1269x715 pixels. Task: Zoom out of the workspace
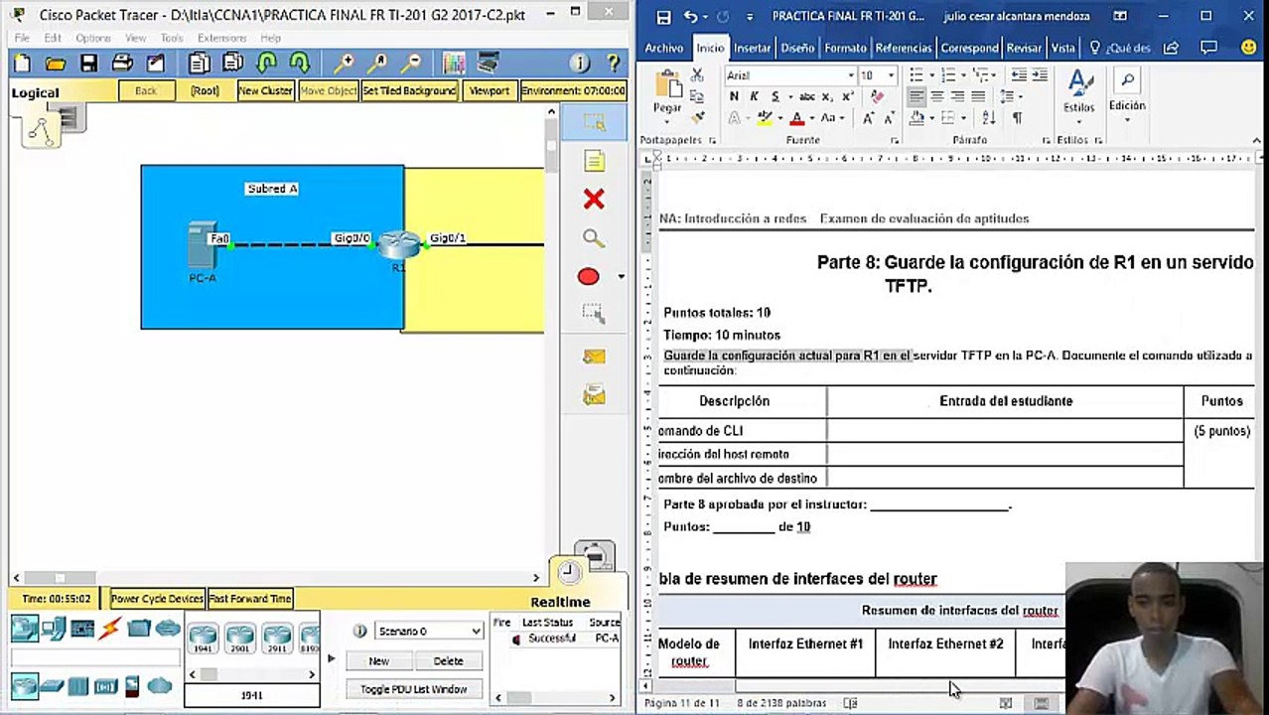410,64
